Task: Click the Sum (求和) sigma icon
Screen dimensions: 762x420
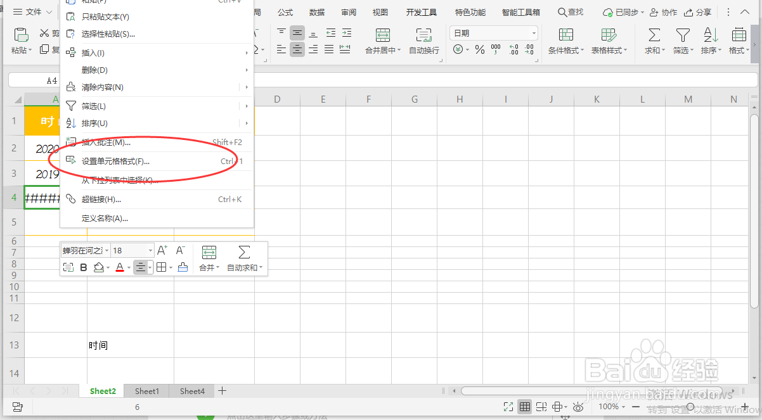Action: (x=654, y=35)
